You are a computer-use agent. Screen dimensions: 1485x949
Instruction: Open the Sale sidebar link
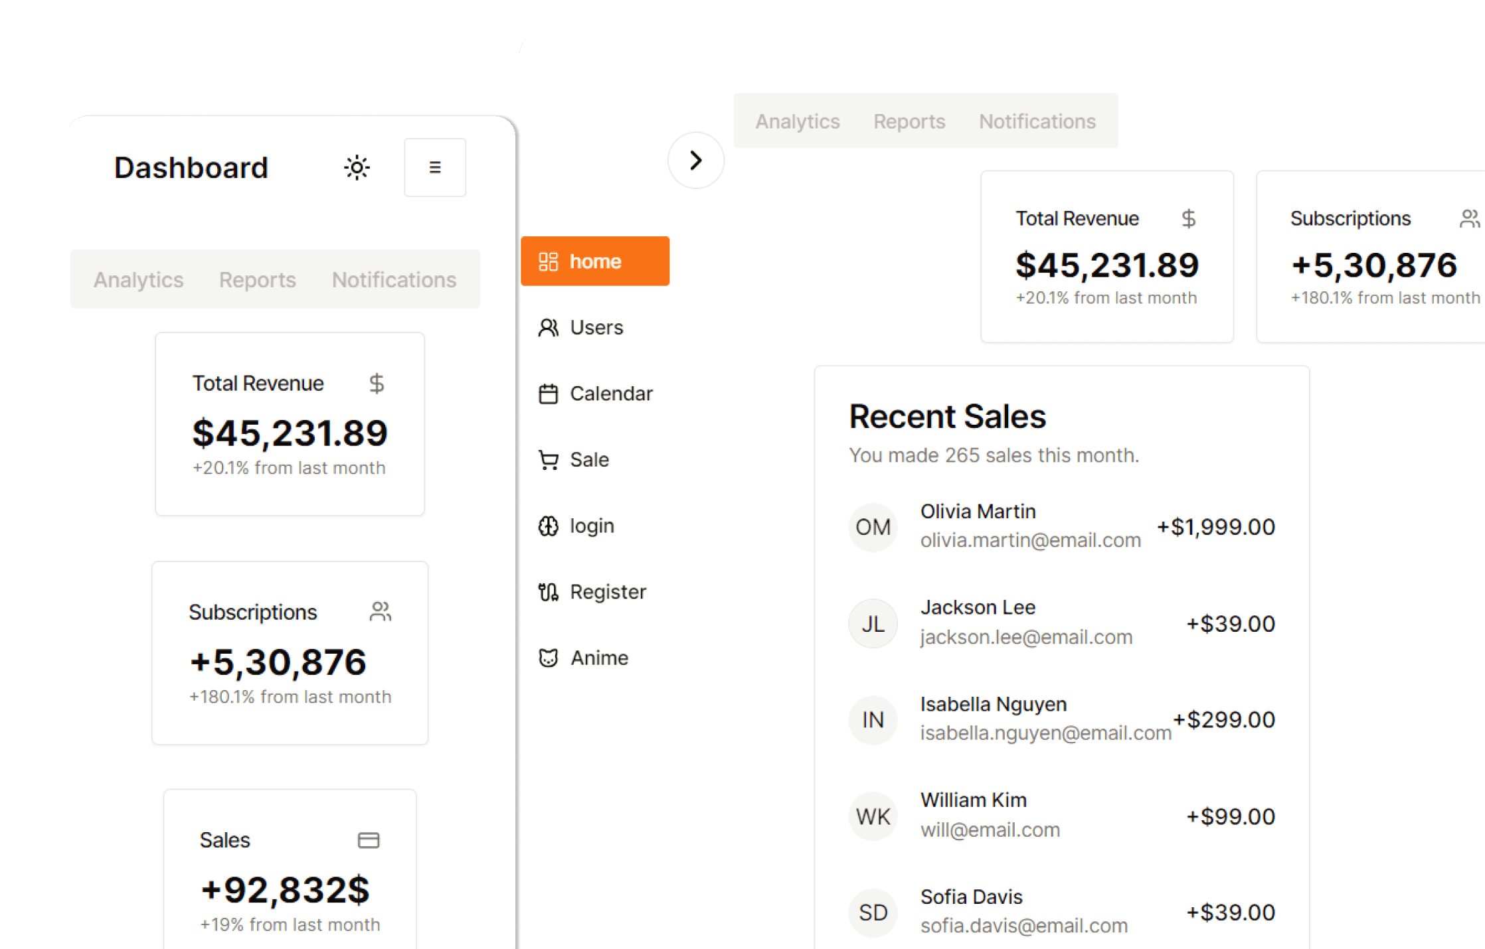[589, 459]
